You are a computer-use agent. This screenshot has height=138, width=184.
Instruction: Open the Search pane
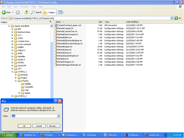(x=36, y=12)
